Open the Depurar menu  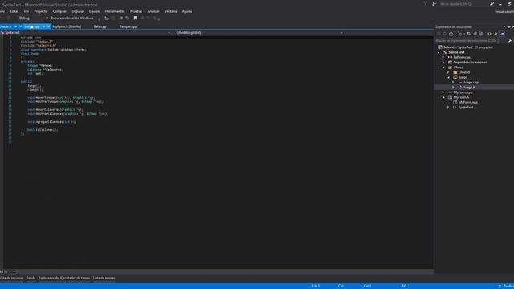point(78,11)
